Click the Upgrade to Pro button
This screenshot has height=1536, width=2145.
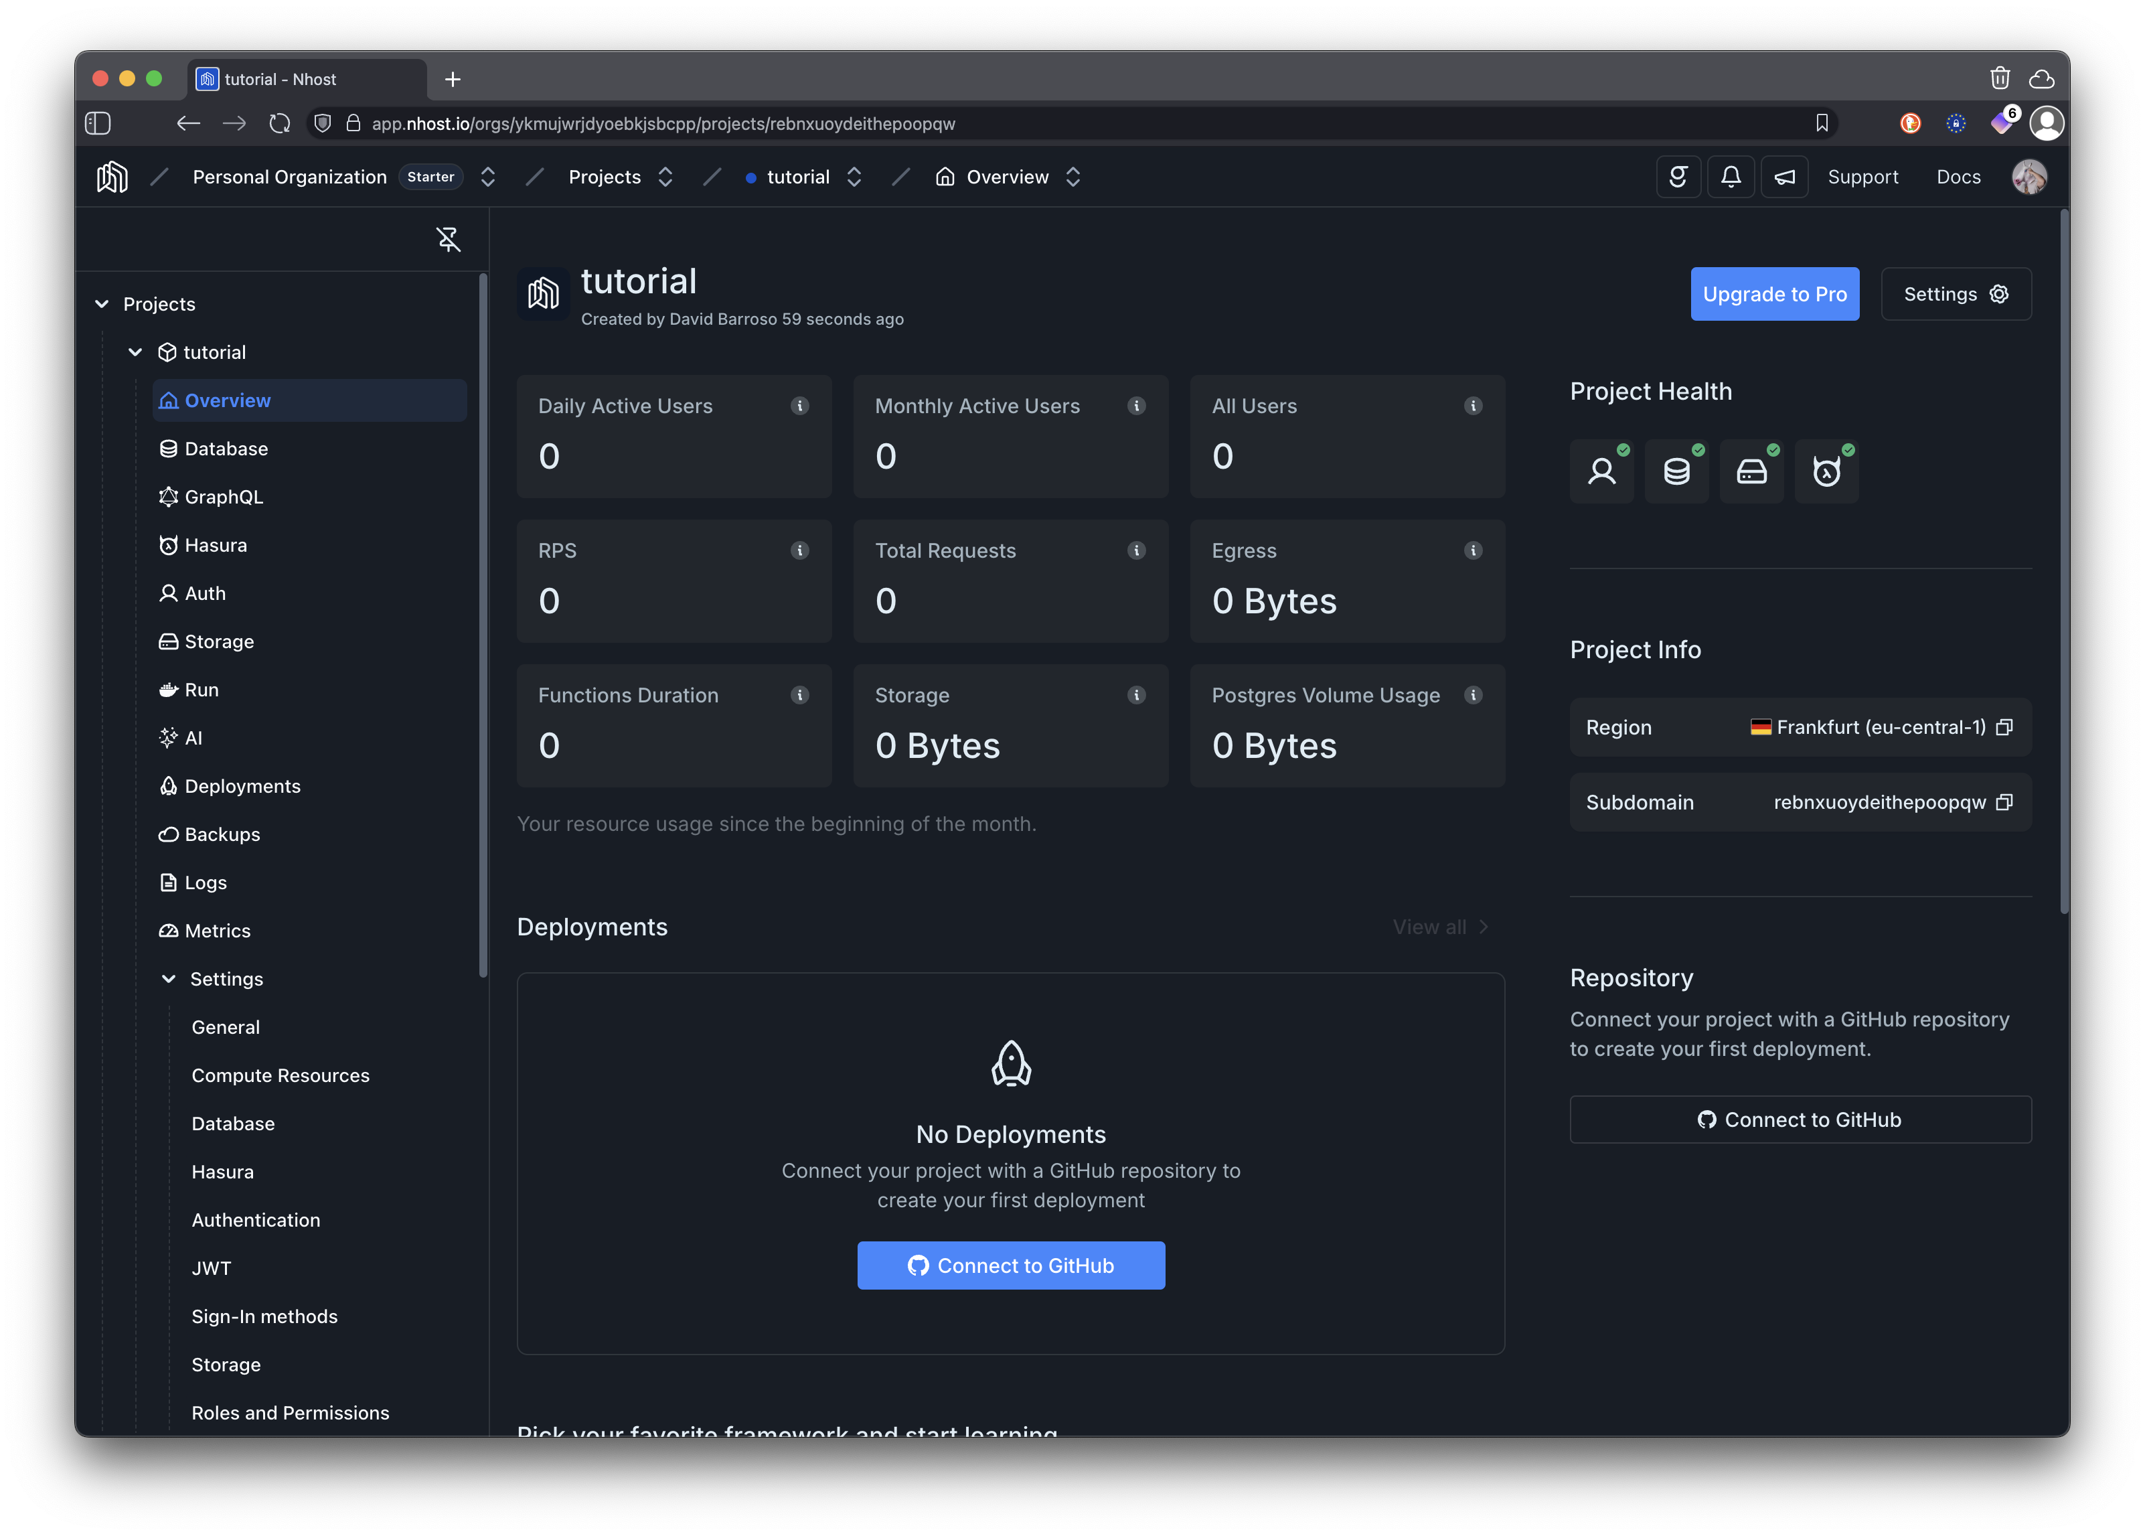click(1774, 294)
